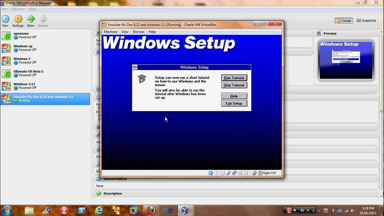Click the host key arrow icon beside Right Ctrl
The image size is (384, 216).
[260, 173]
